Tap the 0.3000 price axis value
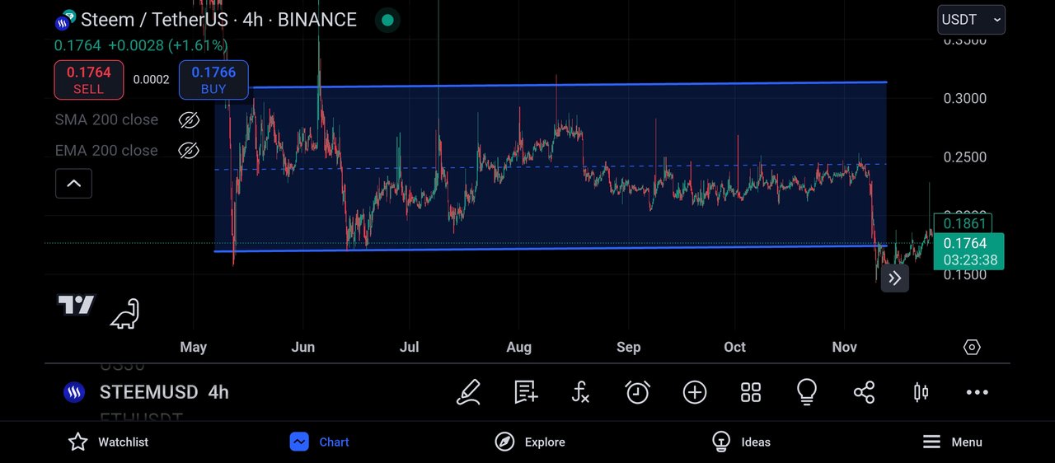 [965, 99]
